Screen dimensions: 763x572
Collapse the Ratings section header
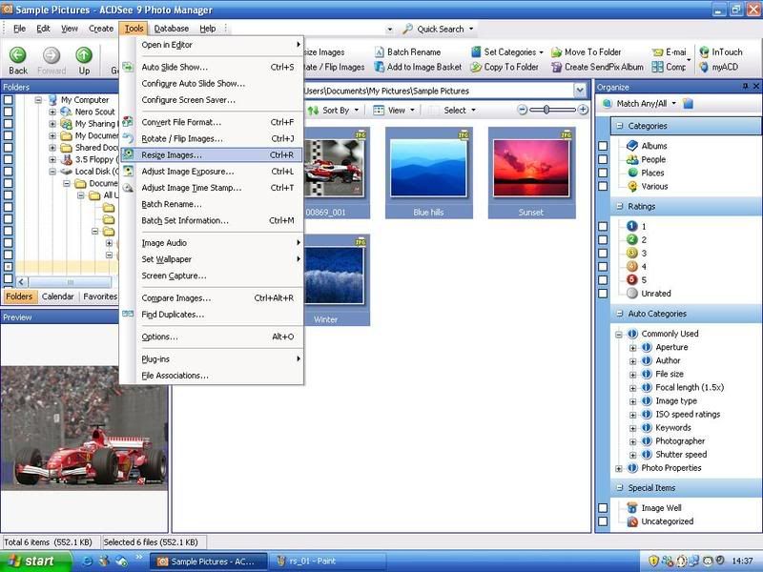619,206
